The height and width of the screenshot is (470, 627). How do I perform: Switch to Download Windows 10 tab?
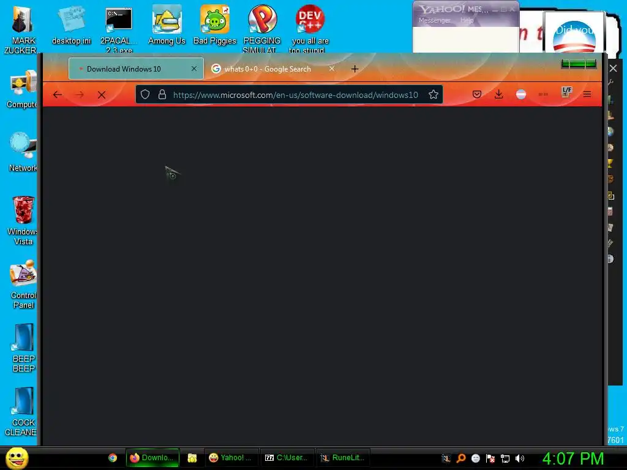[x=136, y=69]
